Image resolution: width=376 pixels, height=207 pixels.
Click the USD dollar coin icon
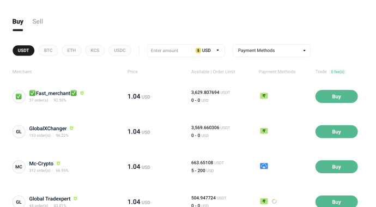click(x=198, y=51)
